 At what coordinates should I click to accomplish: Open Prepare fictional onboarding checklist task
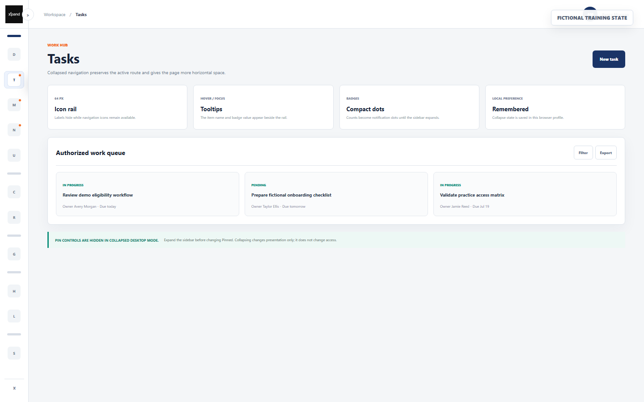click(x=336, y=194)
